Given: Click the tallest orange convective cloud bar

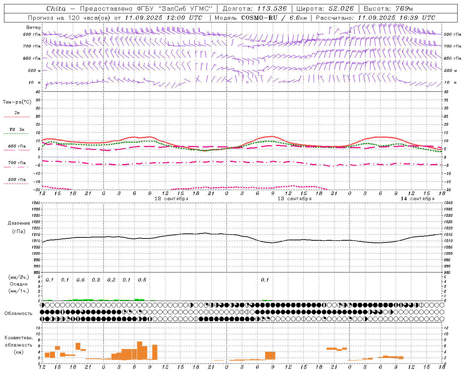Looking at the screenshot, I should coord(140,350).
